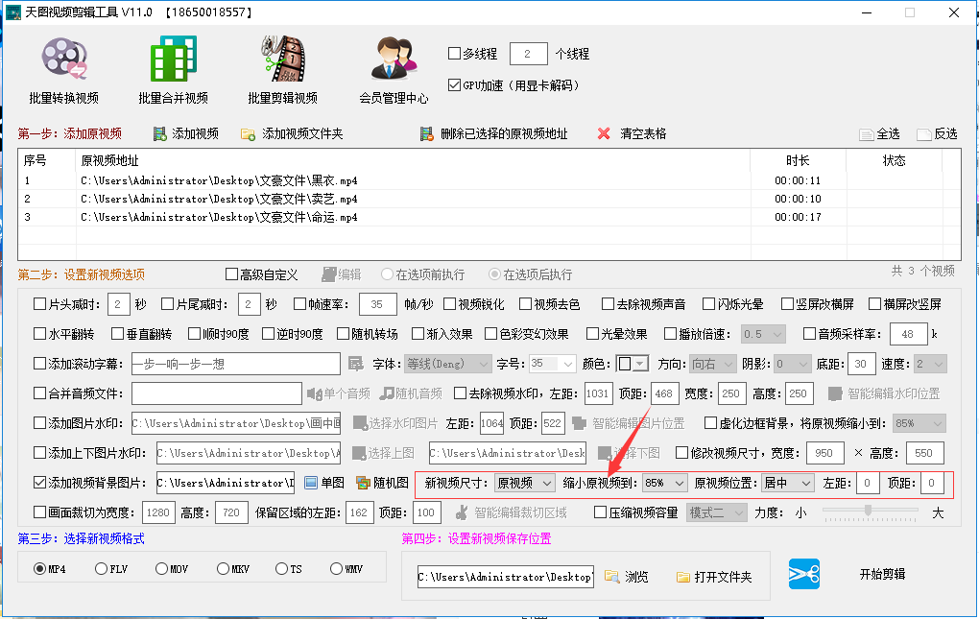Select the FLV format radio button
Viewport: 979px width, 619px height.
click(101, 568)
